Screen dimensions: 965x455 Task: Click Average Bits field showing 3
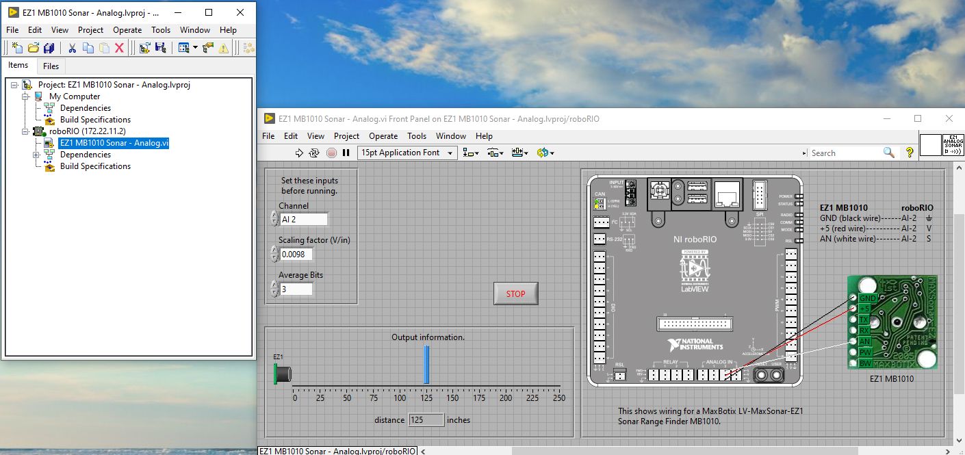pos(296,289)
